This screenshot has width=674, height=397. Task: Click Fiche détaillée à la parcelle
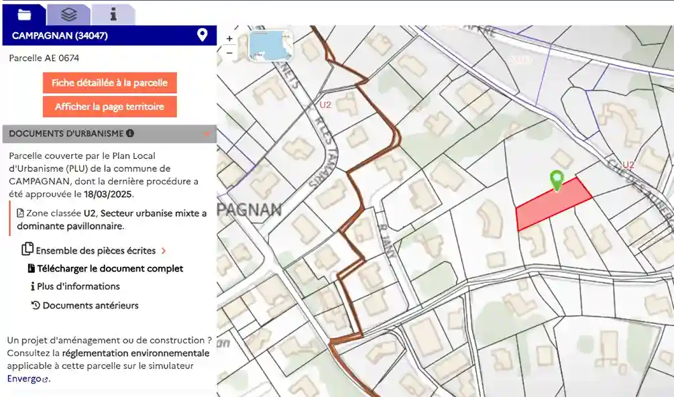[x=109, y=82]
